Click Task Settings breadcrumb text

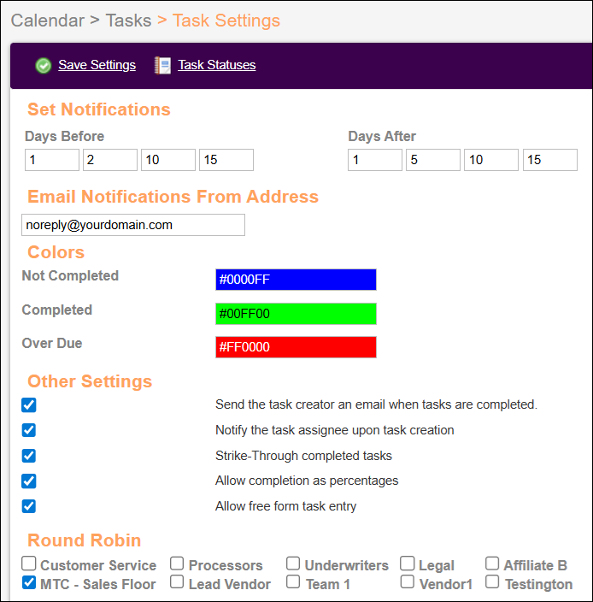coord(226,21)
